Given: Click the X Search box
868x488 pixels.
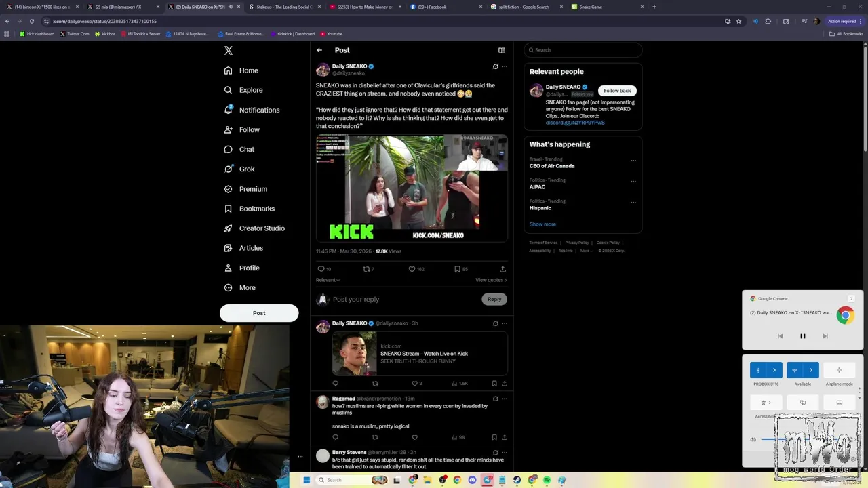Looking at the screenshot, I should click(583, 50).
